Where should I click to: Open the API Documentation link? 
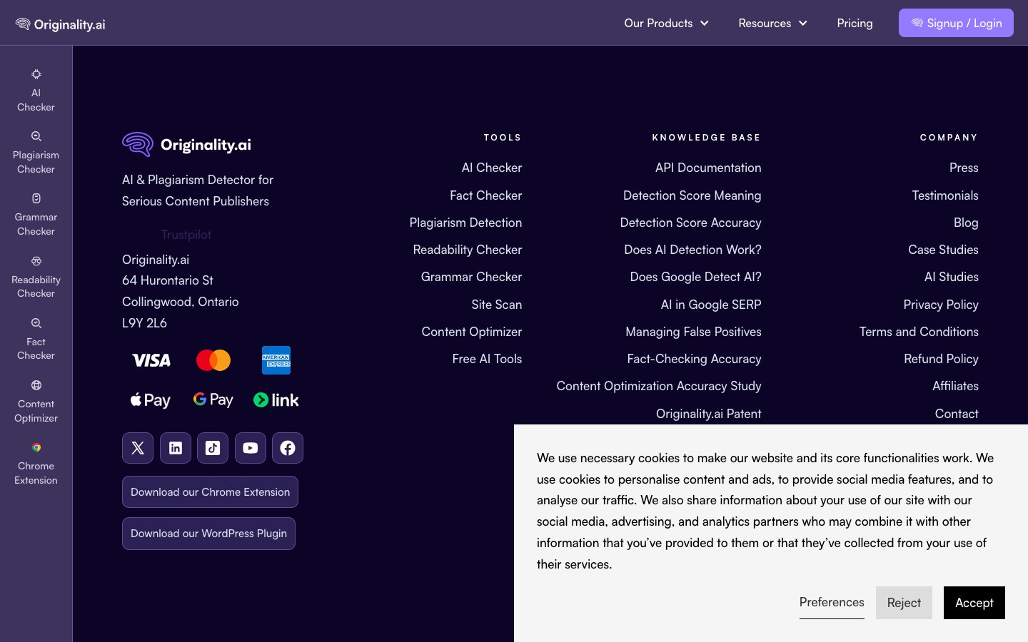708,168
